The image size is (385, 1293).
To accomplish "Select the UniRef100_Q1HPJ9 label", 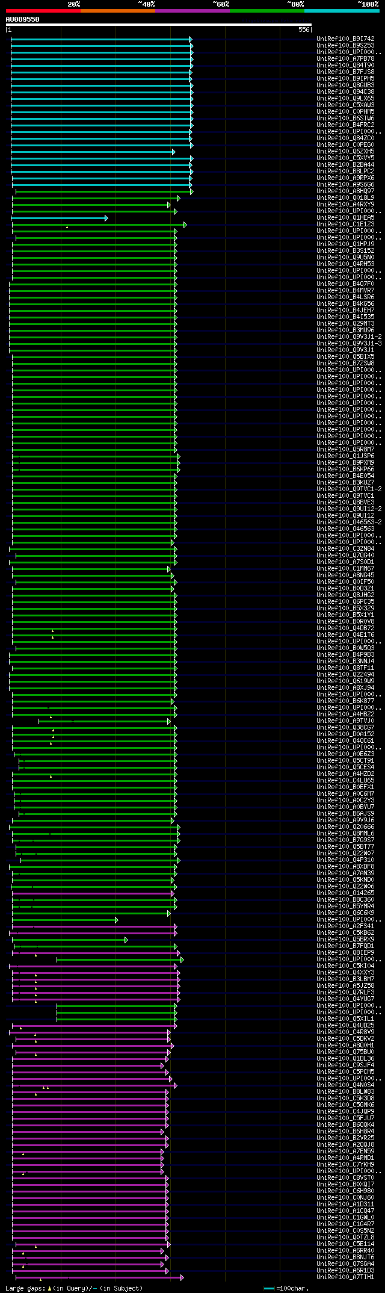I will (345, 244).
